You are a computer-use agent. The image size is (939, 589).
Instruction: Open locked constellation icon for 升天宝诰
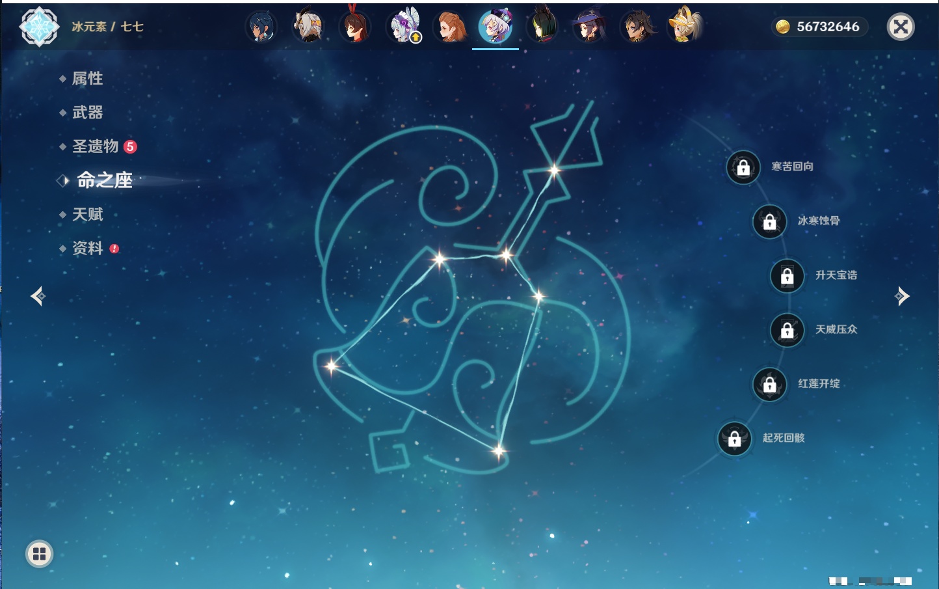tap(787, 276)
